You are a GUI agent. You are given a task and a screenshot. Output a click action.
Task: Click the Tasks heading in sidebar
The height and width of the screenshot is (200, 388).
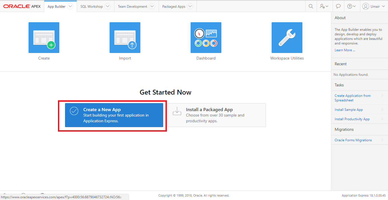tap(339, 85)
